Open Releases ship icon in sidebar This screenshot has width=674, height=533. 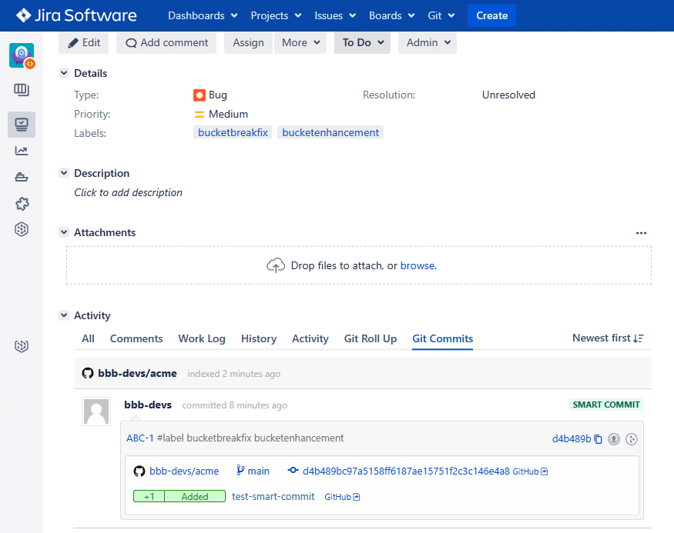point(22,177)
